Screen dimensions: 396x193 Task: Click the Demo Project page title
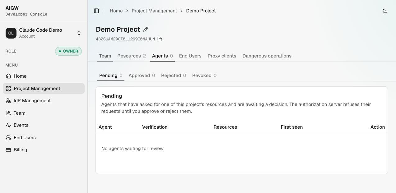(118, 30)
